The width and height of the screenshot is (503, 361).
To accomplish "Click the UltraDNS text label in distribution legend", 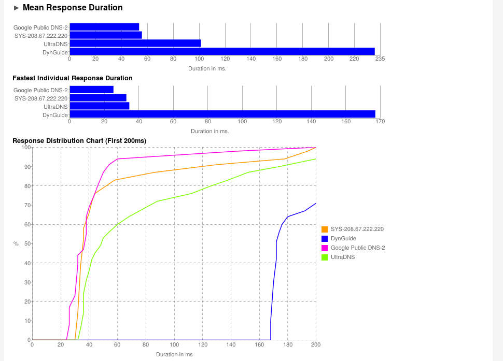I will point(343,257).
